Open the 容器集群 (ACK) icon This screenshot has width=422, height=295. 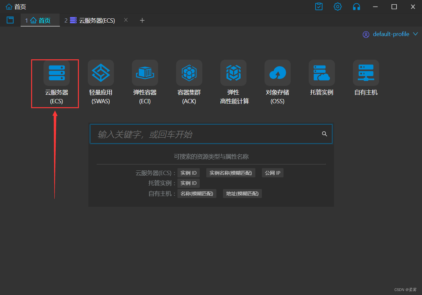pos(189,73)
